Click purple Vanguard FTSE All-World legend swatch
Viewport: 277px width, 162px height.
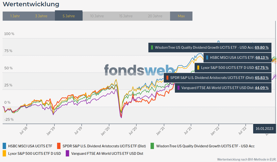pos(67,153)
